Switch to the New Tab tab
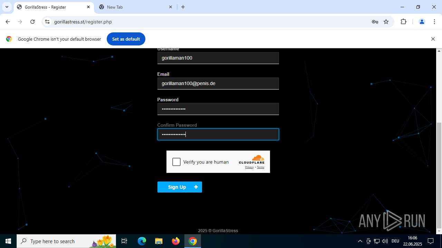442x248 pixels. click(x=136, y=7)
